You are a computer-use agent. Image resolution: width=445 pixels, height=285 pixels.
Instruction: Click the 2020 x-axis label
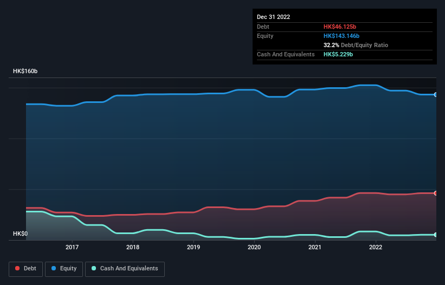(x=254, y=247)
